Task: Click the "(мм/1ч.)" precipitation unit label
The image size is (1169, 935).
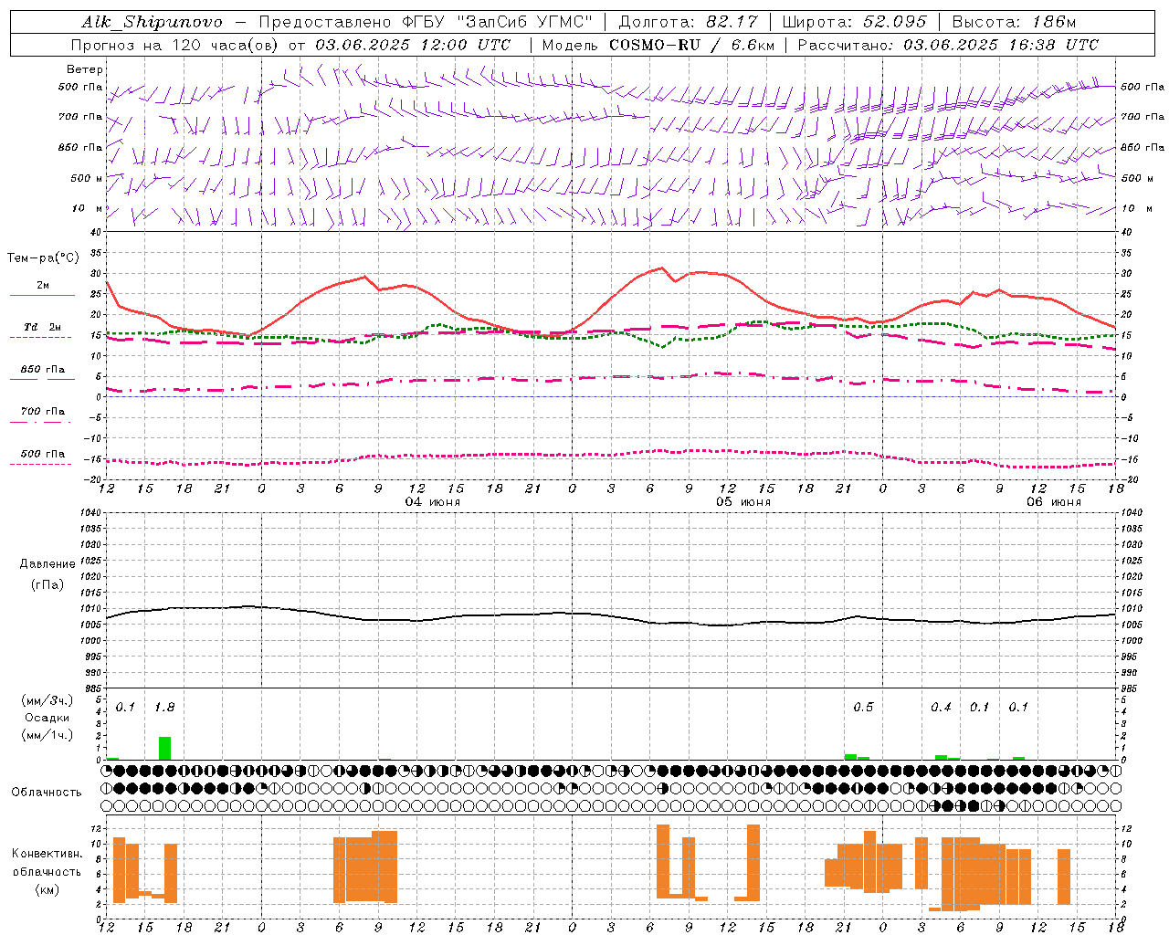Action: pyautogui.click(x=47, y=735)
